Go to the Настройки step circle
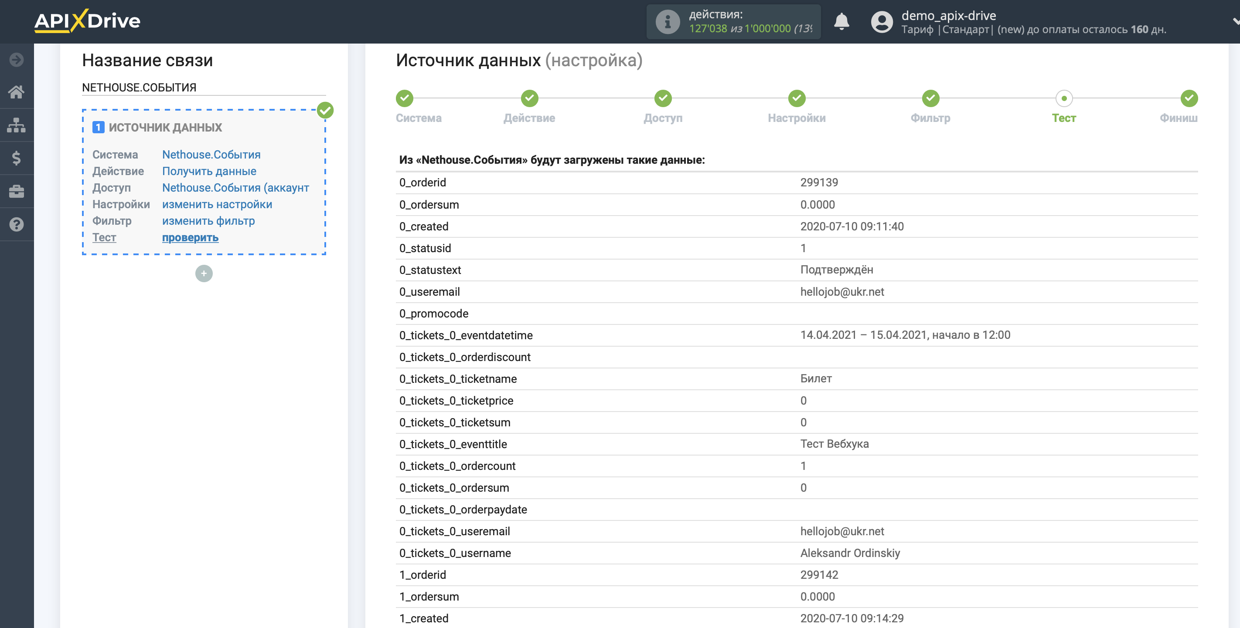The height and width of the screenshot is (628, 1240). click(797, 98)
